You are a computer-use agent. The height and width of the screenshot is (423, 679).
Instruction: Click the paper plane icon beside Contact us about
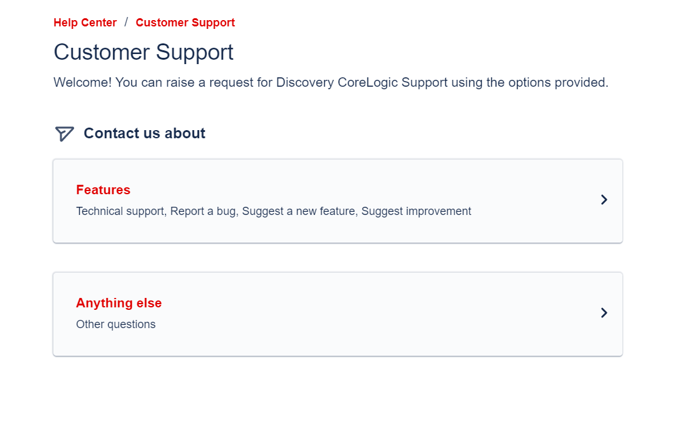tap(65, 133)
